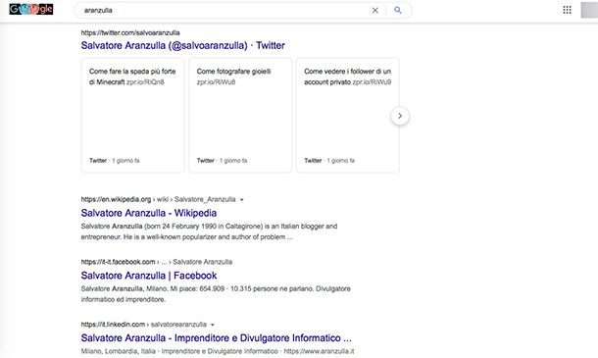
Task: Open the twitter.com/salvoaranzulla URL
Action: point(130,32)
